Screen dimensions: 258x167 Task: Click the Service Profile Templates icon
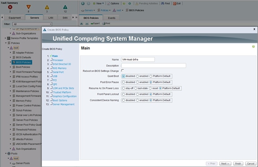click(x=9, y=38)
